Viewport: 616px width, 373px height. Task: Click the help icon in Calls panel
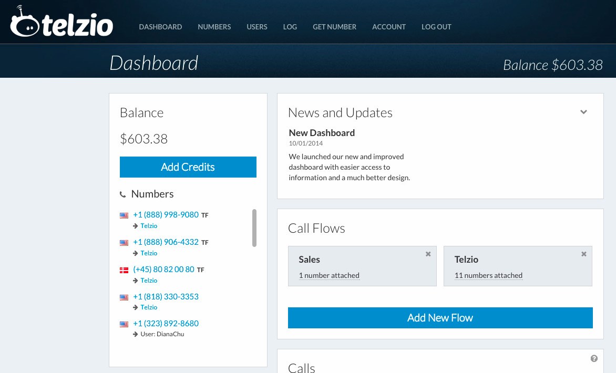coord(594,358)
